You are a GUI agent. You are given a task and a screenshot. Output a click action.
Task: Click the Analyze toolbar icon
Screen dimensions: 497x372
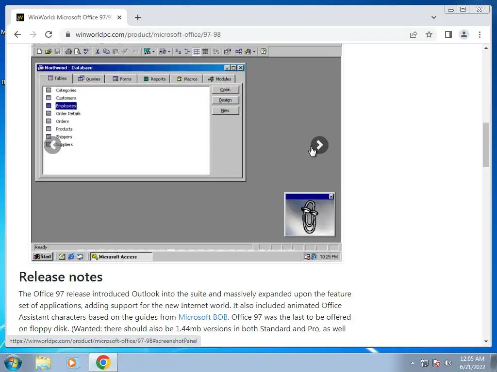click(163, 51)
